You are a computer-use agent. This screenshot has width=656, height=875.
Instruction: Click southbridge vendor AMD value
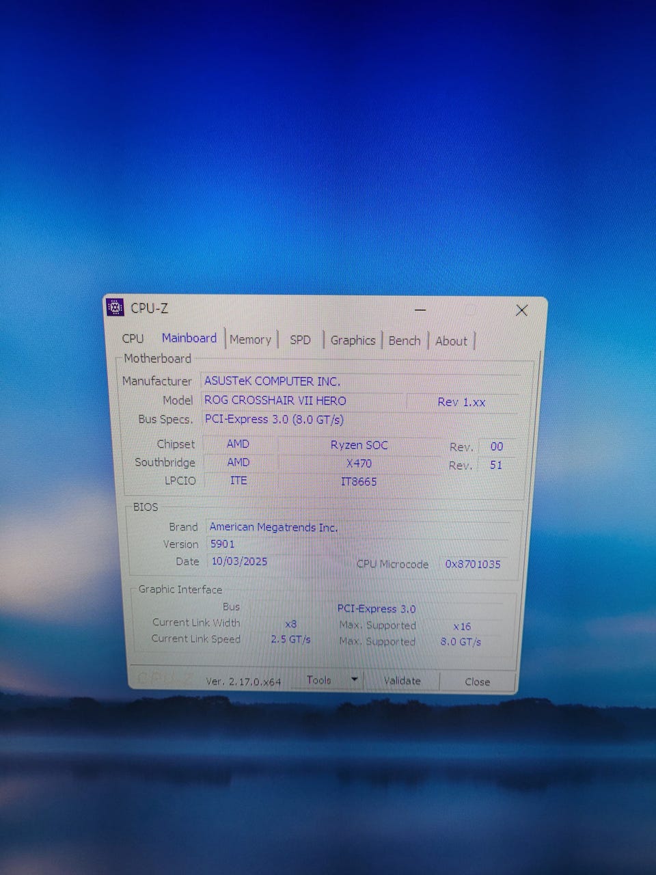click(238, 463)
